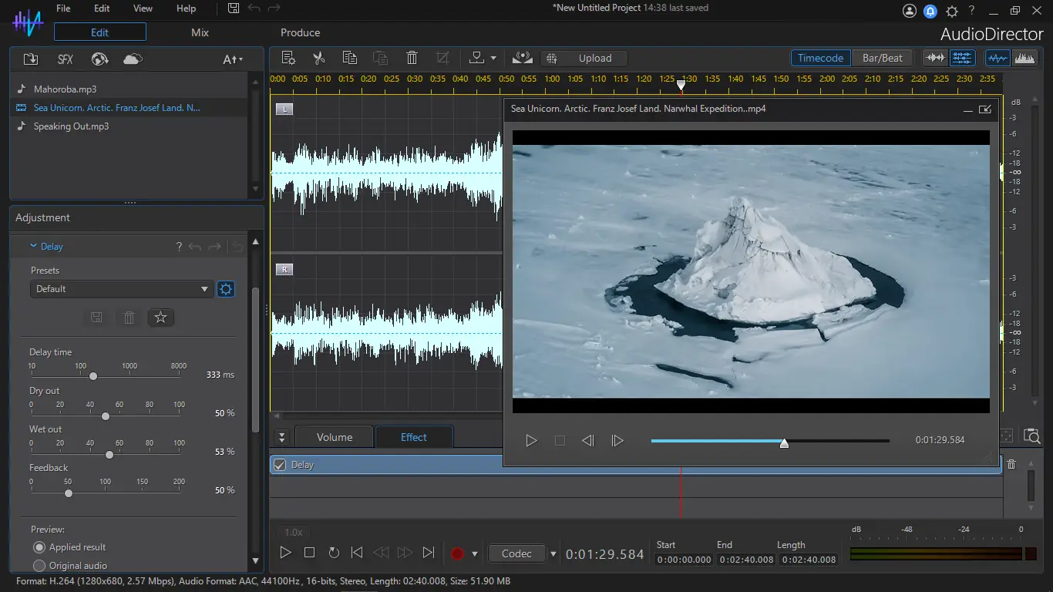Image resolution: width=1053 pixels, height=592 pixels.
Task: Switch to Bar/Beat display mode
Action: [x=882, y=58]
